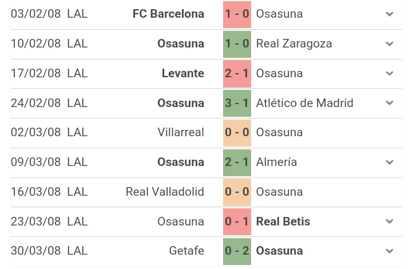Open chevron for Osasuna vs Atlético de Madrid
The width and height of the screenshot is (409, 269).
389,103
